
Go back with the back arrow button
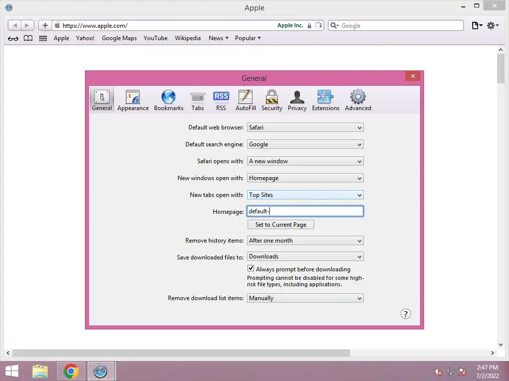[x=14, y=25]
